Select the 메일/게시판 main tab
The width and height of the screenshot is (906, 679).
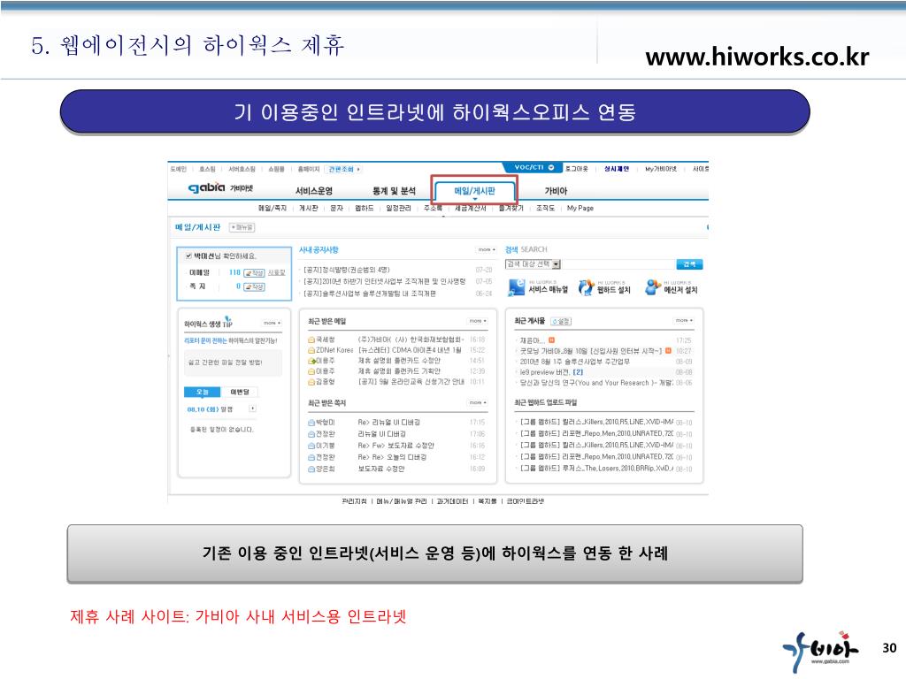pos(474,191)
